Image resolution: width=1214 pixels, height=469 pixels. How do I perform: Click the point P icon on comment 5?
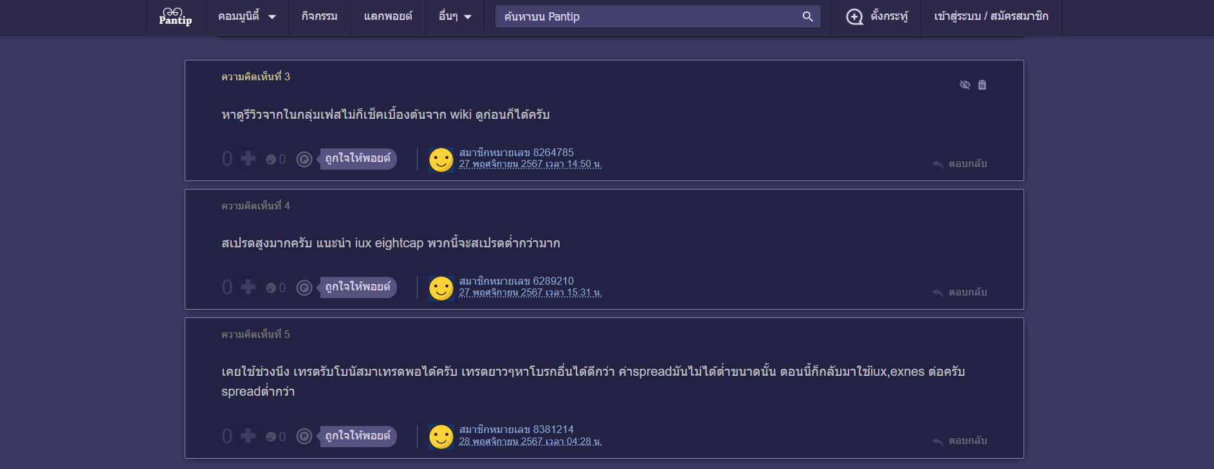304,436
